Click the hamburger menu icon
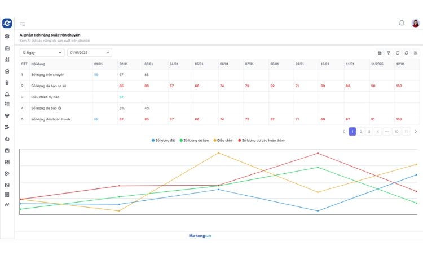423x256 pixels. click(23, 24)
